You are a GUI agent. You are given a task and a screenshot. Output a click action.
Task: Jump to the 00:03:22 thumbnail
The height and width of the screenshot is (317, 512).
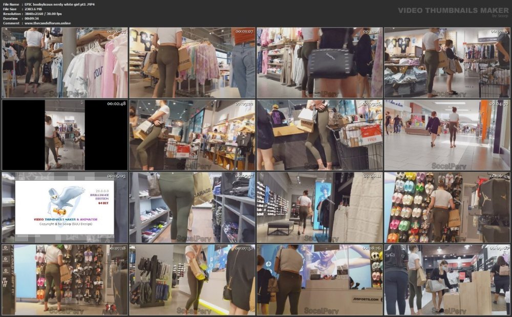coord(192,135)
